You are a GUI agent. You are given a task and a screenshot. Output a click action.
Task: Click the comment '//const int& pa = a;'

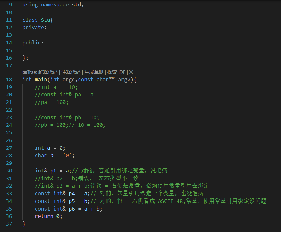point(65,94)
